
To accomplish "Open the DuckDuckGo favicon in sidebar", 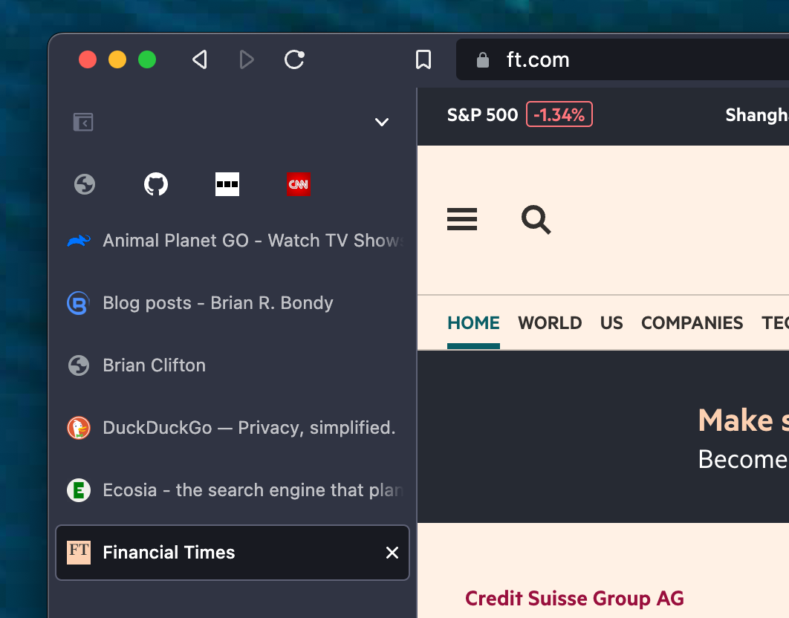I will point(78,427).
